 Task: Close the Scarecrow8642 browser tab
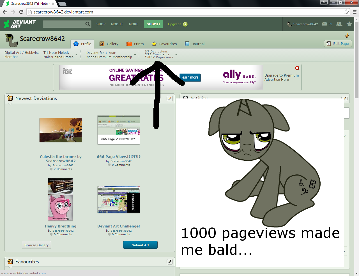click(53, 4)
